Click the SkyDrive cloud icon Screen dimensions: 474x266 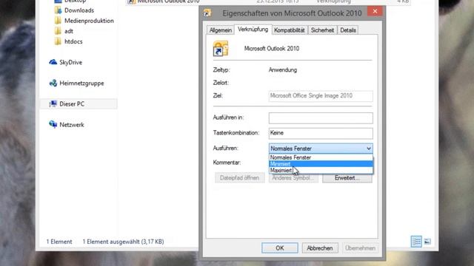(x=53, y=62)
